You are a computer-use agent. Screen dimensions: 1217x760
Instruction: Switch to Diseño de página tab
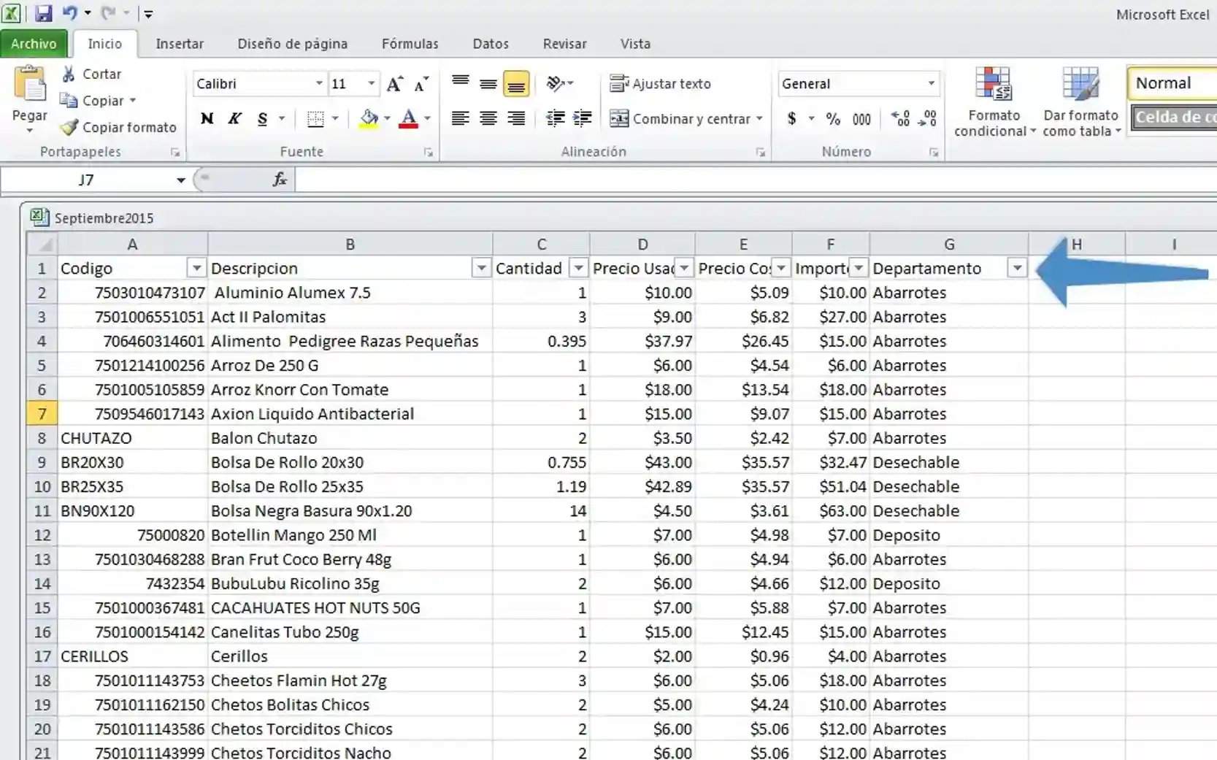292,44
